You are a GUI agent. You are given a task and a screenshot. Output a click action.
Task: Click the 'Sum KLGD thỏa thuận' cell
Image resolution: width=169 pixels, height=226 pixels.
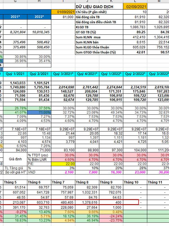pos(99,47)
